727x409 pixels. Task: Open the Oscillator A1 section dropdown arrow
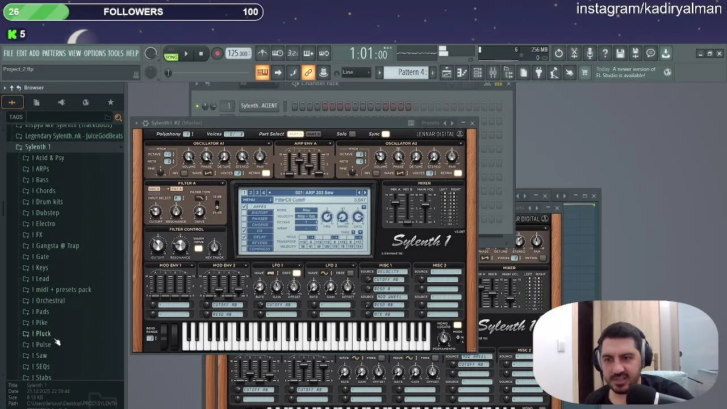[269, 144]
